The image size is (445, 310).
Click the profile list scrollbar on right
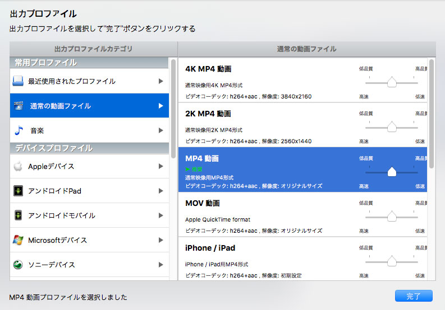click(x=432, y=114)
